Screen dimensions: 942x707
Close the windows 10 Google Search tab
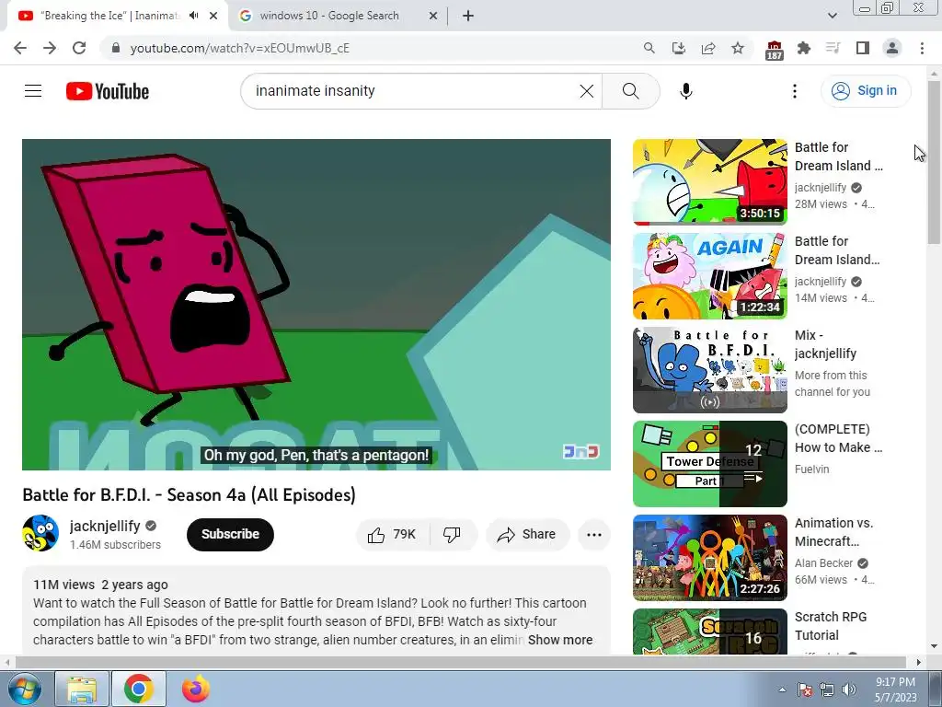pos(433,16)
